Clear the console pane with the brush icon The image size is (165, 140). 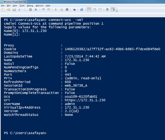(36, 10)
